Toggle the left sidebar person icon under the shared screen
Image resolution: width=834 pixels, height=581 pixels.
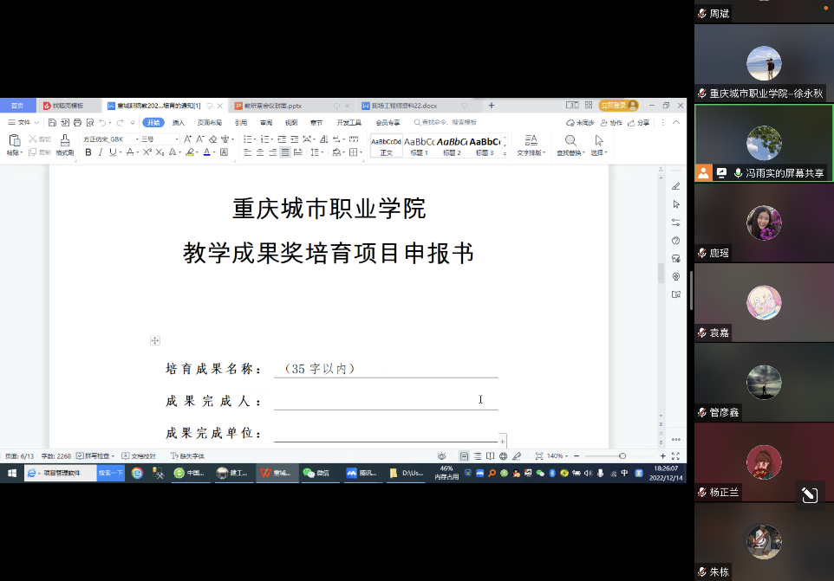tap(703, 172)
